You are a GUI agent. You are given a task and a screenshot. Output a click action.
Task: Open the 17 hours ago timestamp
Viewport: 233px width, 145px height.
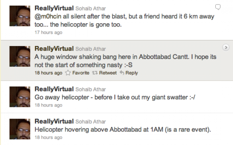pos(48,33)
